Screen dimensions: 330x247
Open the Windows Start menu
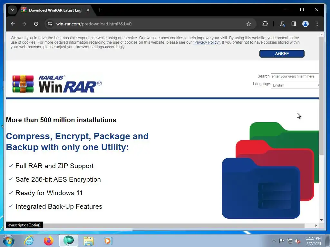(9, 241)
